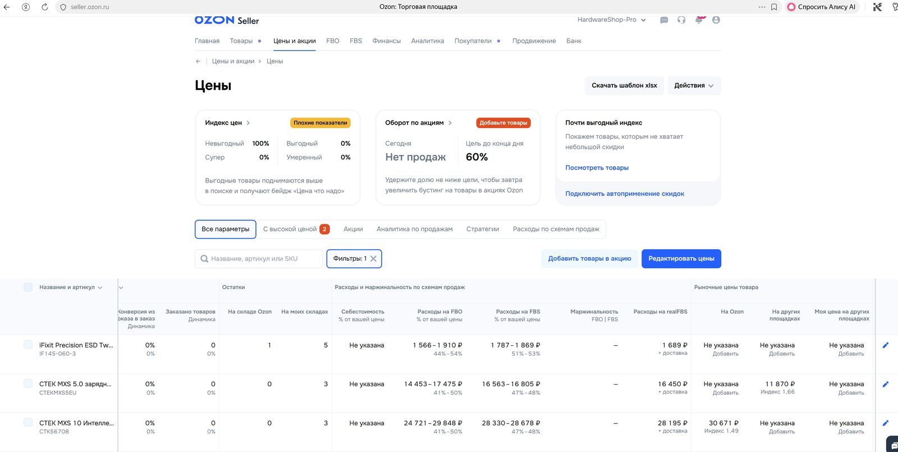Screen dimensions: 898x452
Task: Go to the Главная menu item
Action: click(x=207, y=41)
